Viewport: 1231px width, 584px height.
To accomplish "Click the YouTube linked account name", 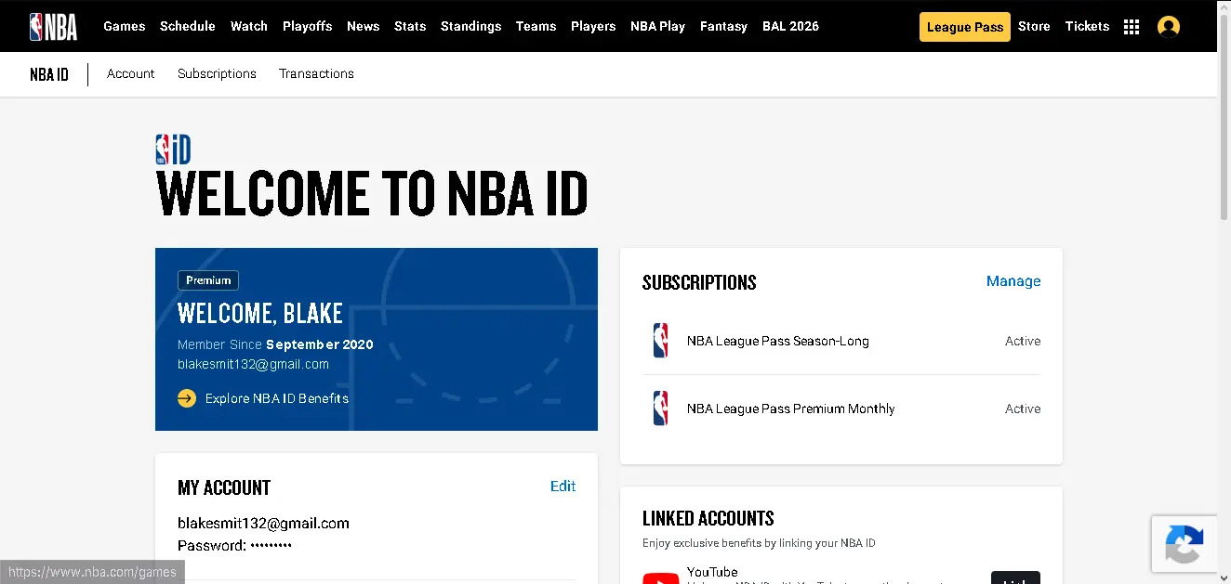I will click(712, 572).
